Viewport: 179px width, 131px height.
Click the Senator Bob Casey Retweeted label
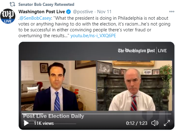(x=46, y=4)
